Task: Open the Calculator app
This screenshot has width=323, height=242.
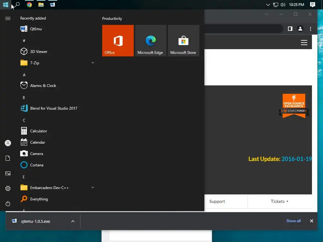Action: [x=57, y=131]
